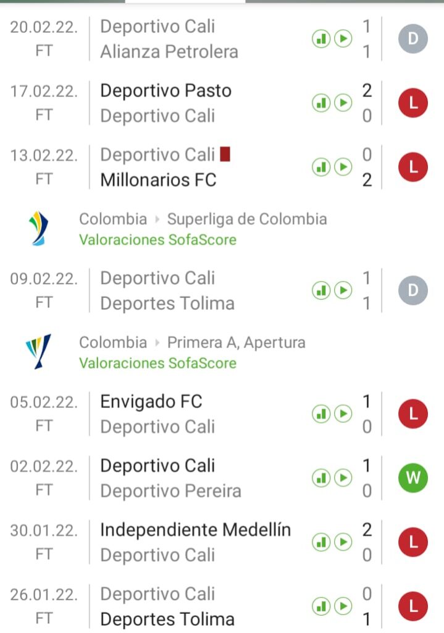Open Superliga de Colombia league link
The image size is (444, 633).
247,219
